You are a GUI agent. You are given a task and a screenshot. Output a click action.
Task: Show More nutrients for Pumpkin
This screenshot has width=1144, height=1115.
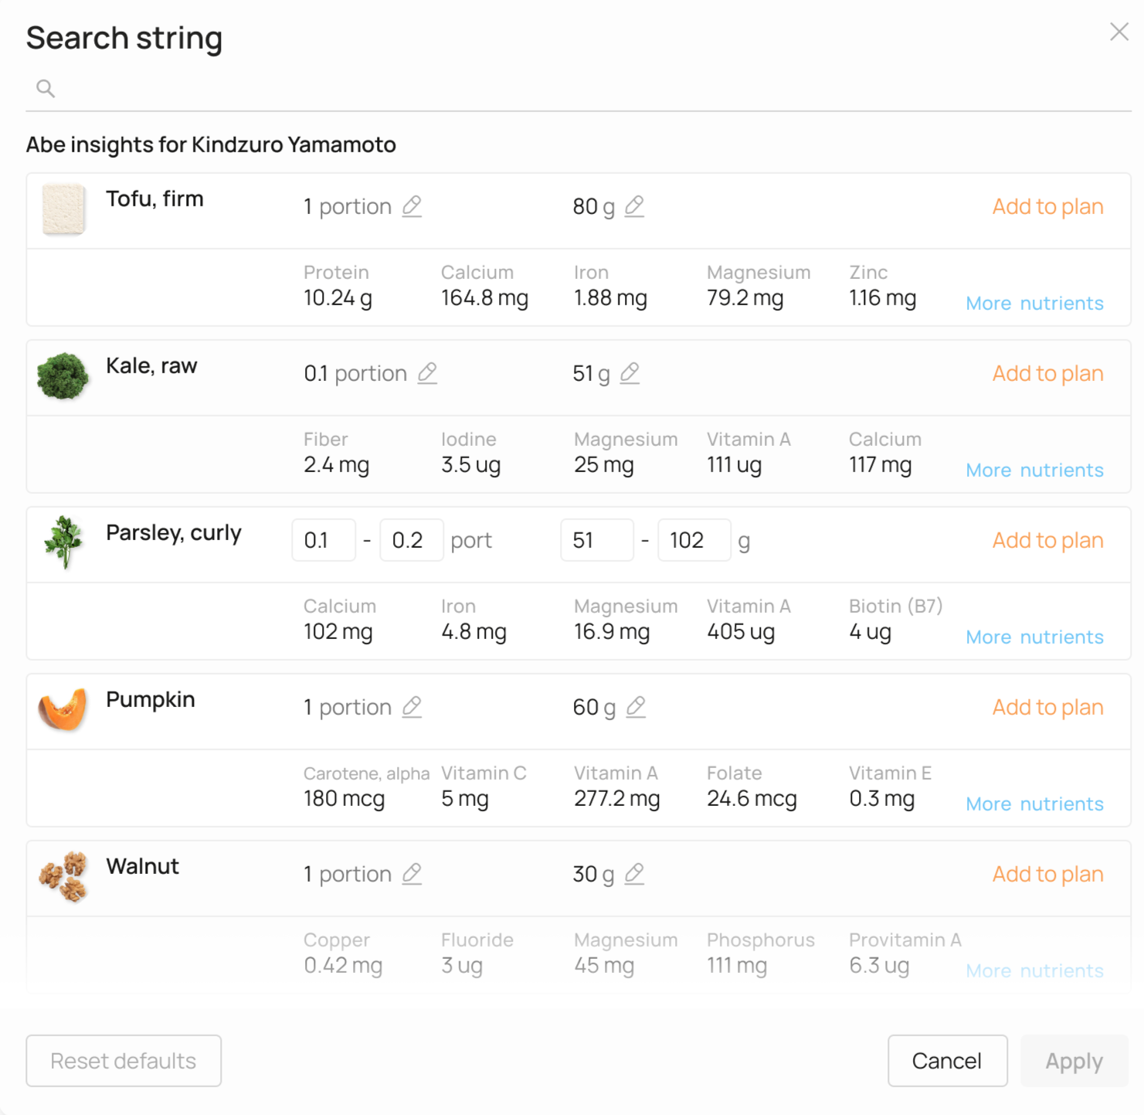point(1034,804)
